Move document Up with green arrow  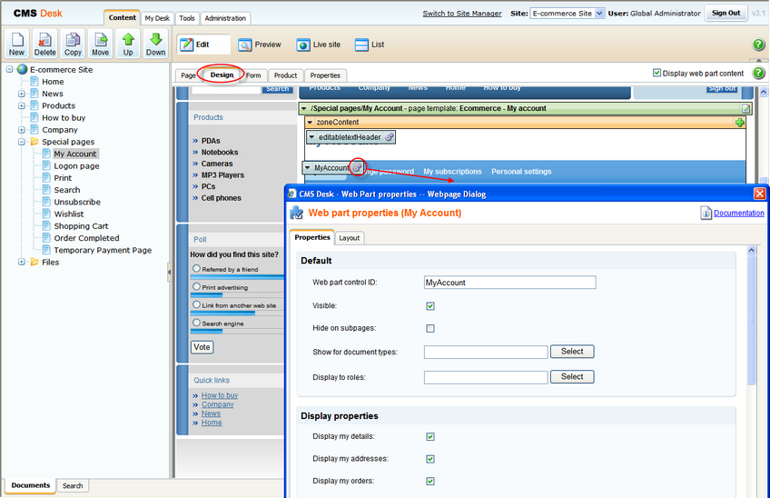[128, 44]
